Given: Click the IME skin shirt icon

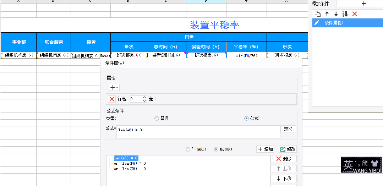Looking at the screenshot, I should [x=374, y=163].
